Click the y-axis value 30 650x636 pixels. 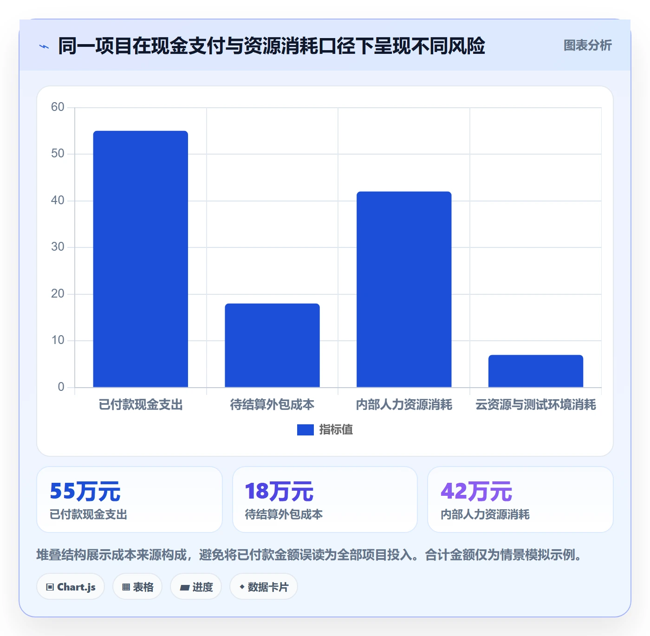(x=58, y=247)
